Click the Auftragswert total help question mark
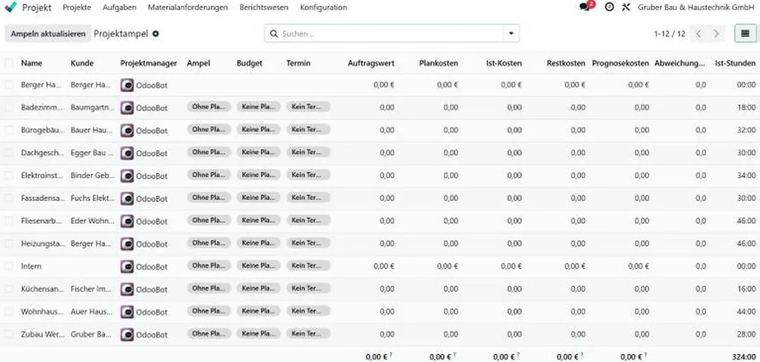Image resolution: width=760 pixels, height=362 pixels. [x=391, y=355]
